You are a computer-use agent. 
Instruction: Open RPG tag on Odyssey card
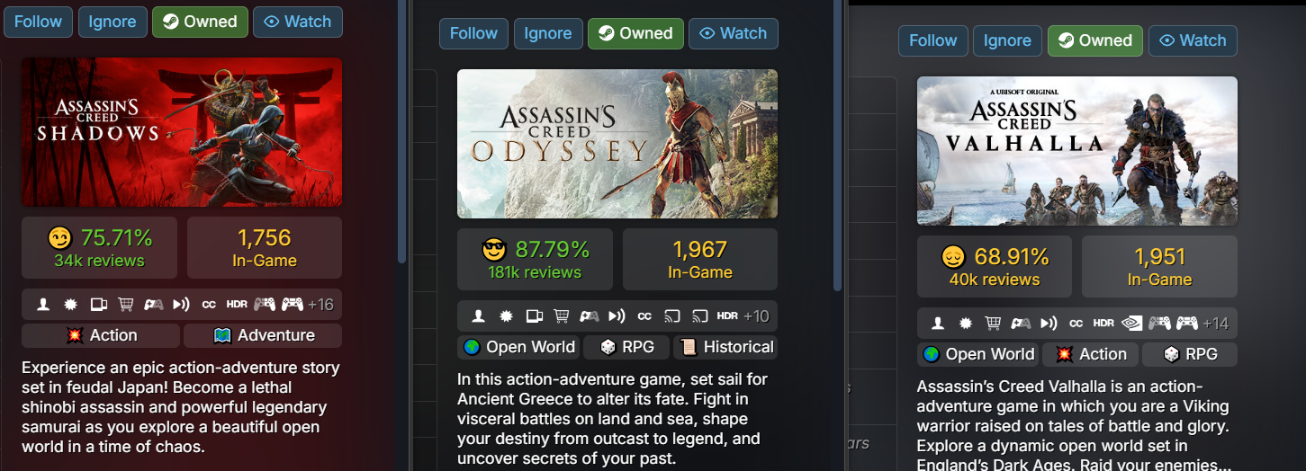(x=626, y=347)
